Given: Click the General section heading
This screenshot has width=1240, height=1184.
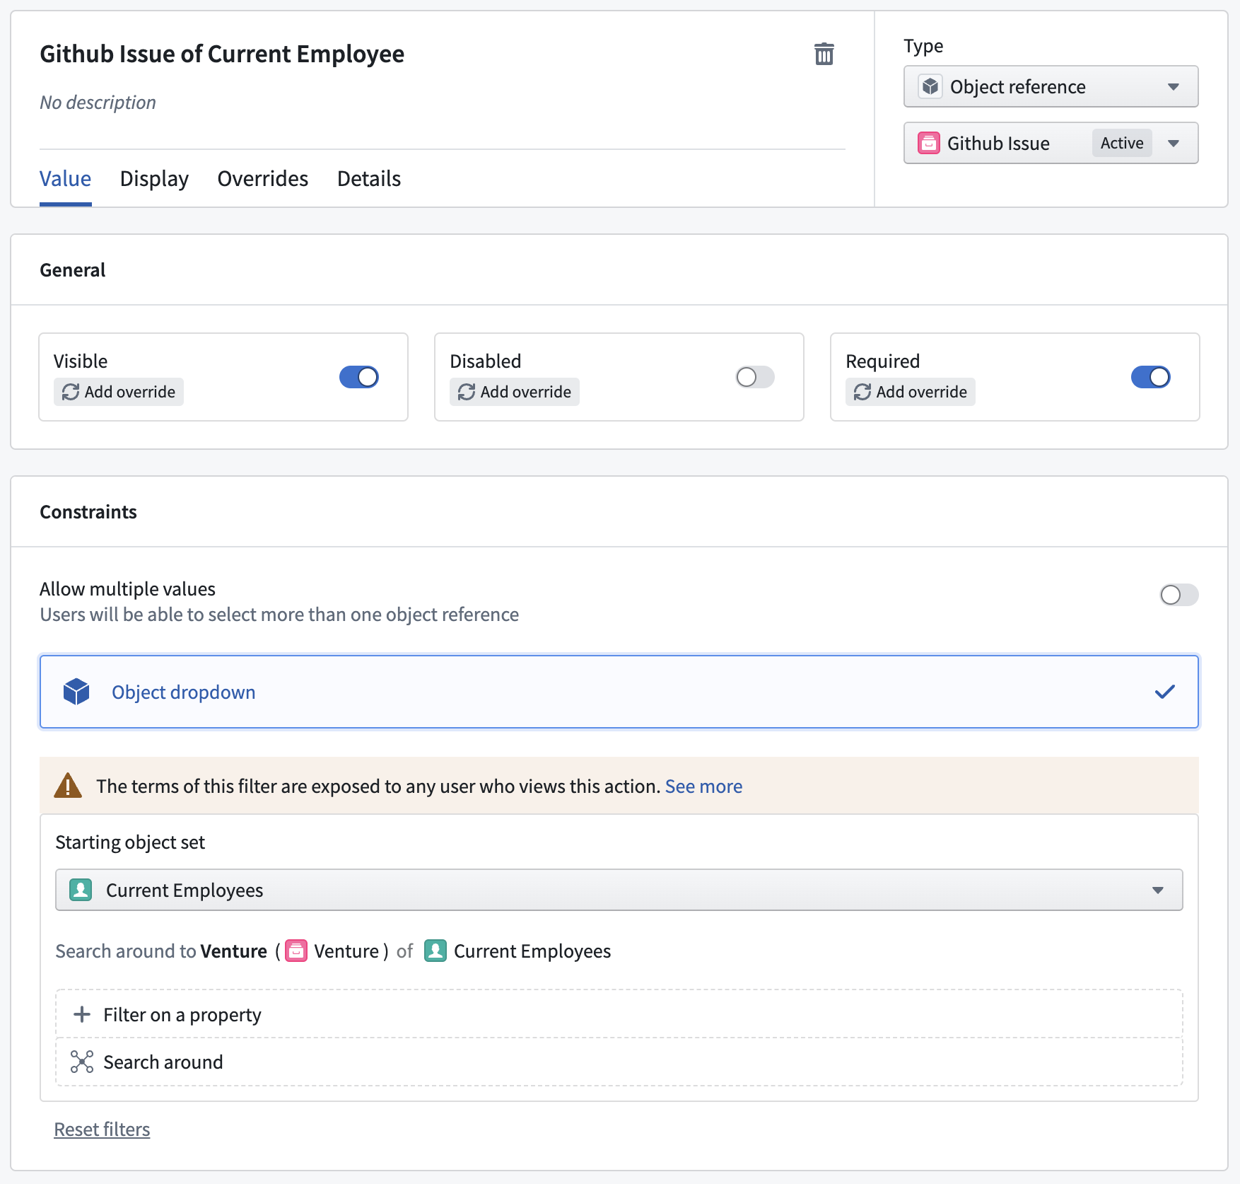Looking at the screenshot, I should 72,270.
